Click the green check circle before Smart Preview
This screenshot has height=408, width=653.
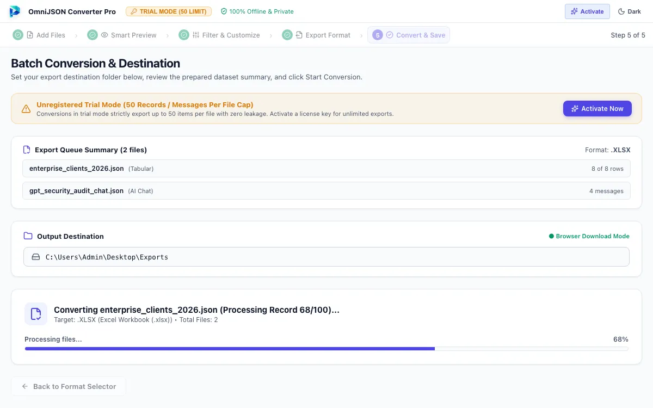point(93,35)
